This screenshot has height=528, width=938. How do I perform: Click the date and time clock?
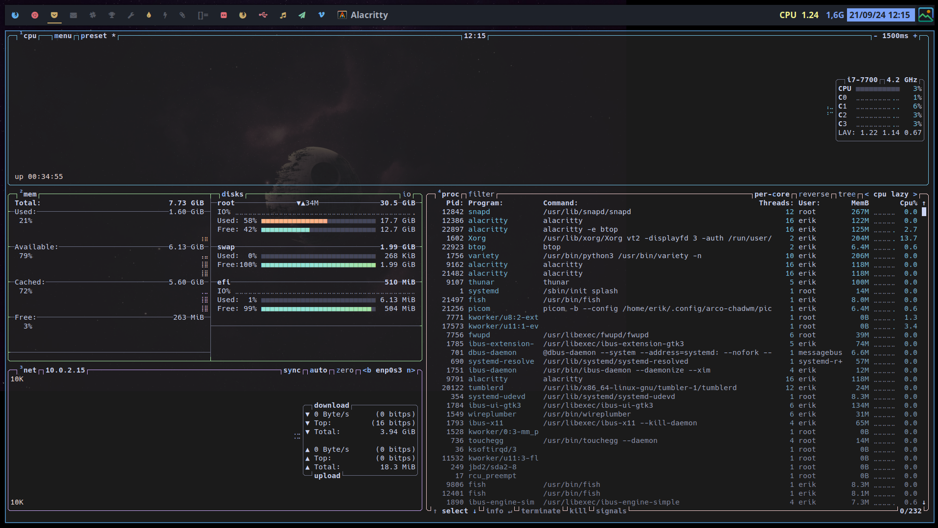coord(880,15)
